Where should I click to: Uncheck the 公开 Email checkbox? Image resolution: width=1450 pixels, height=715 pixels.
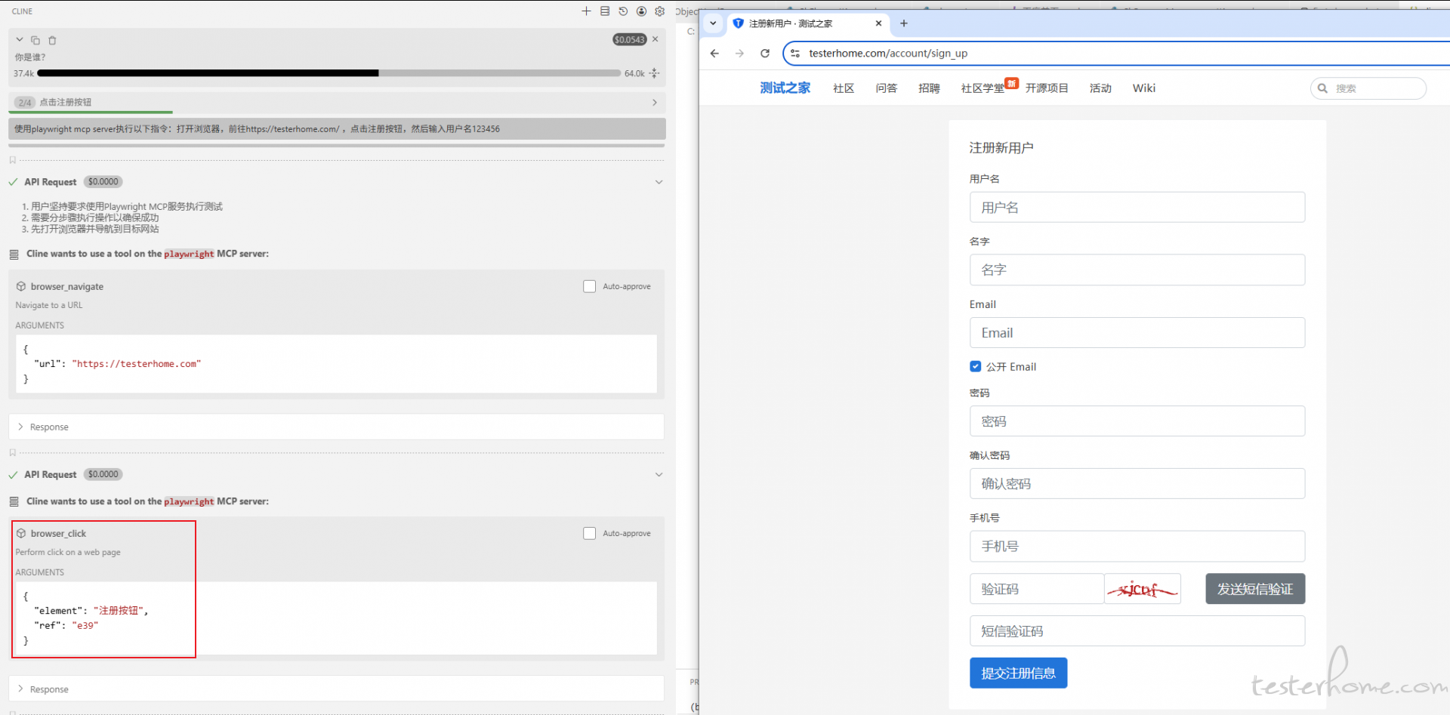point(975,367)
